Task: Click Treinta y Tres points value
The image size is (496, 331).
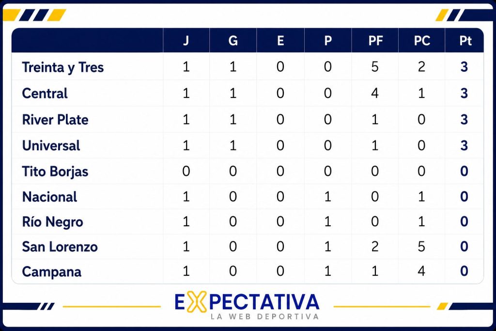Action: (464, 67)
